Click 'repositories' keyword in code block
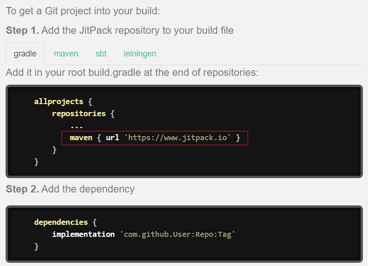 79,113
